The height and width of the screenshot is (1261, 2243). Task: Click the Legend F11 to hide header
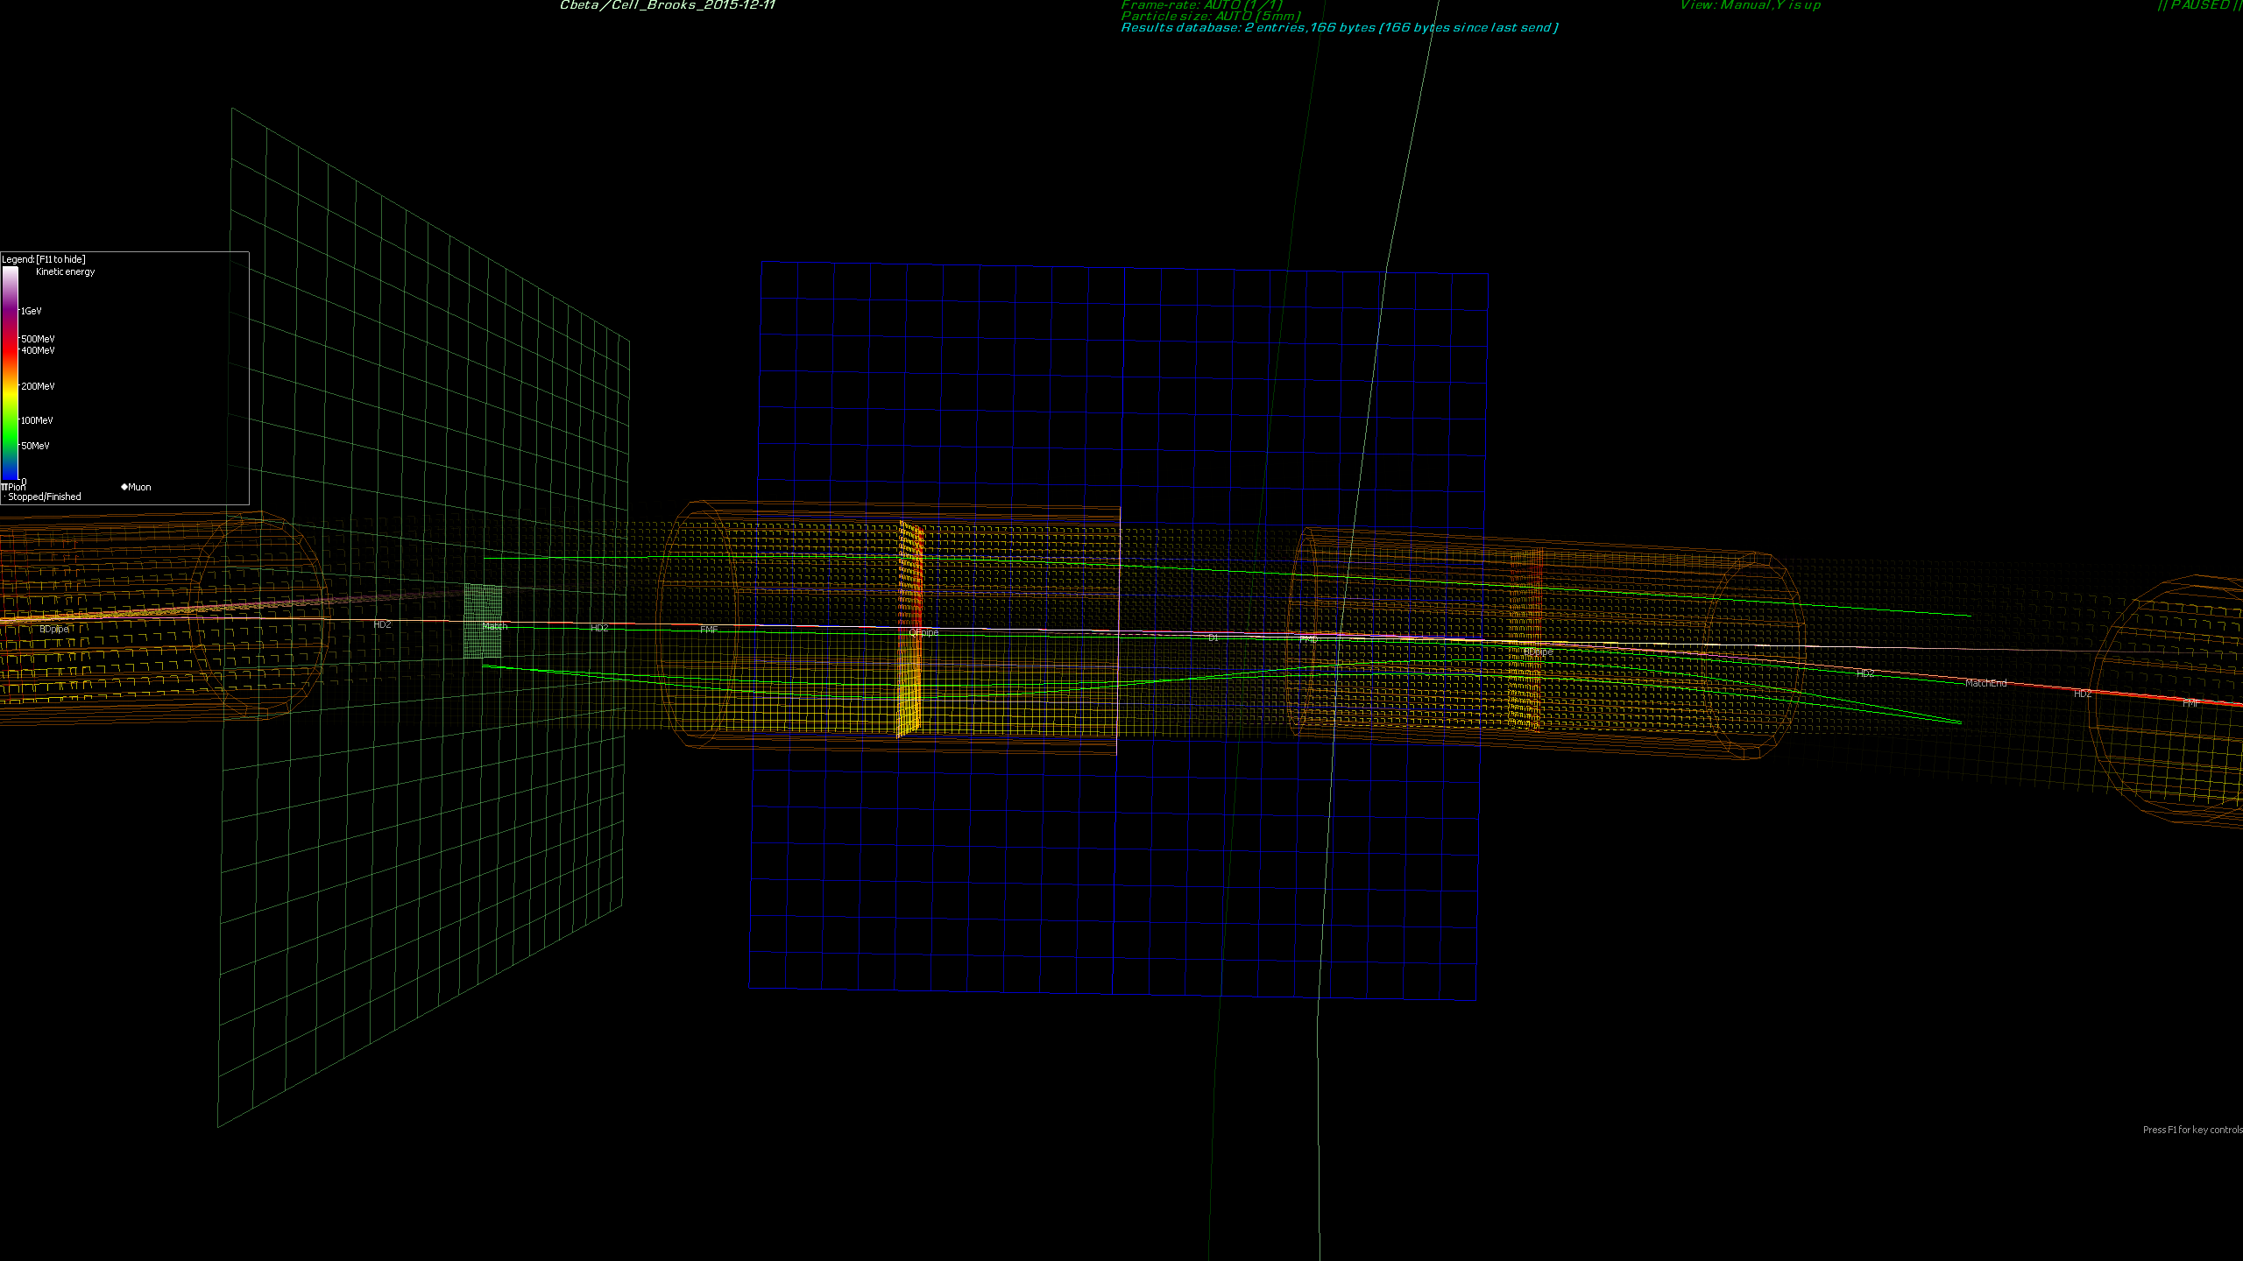(44, 259)
